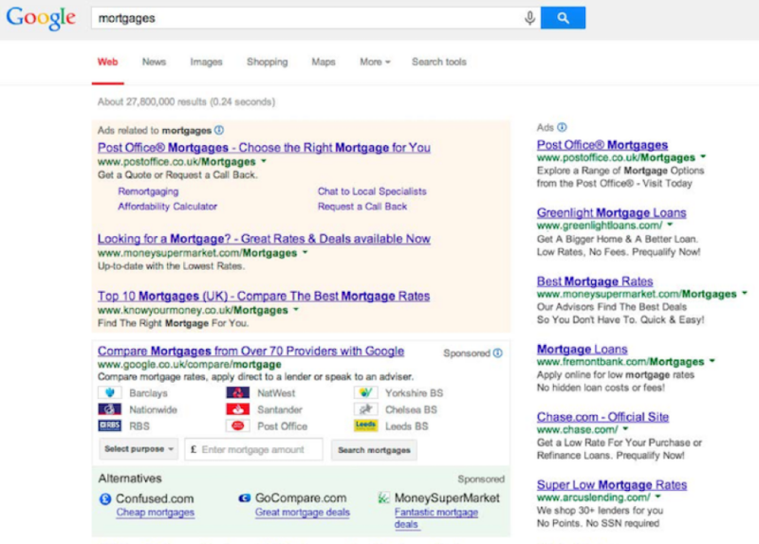Open right-column 'Post Office Mortgages' ad
Screen dimensions: 759x544
602,145
